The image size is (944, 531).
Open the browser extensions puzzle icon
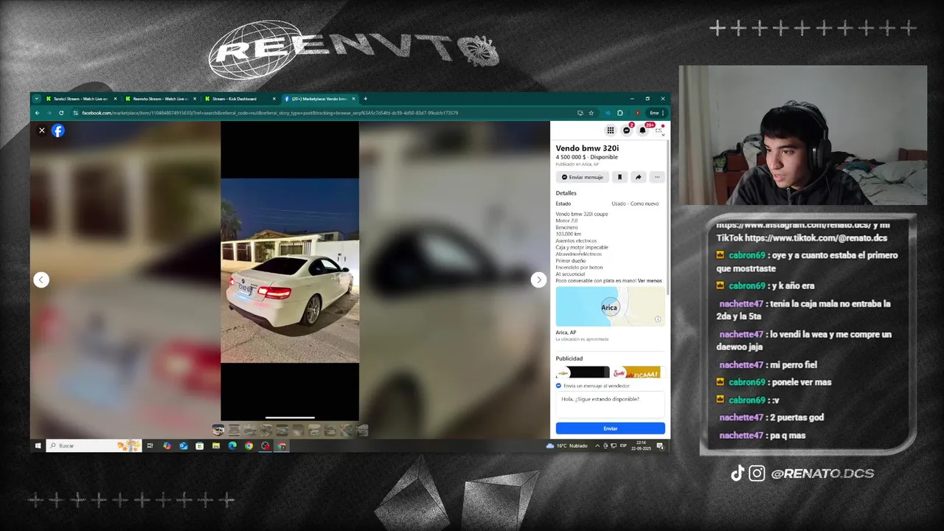619,113
